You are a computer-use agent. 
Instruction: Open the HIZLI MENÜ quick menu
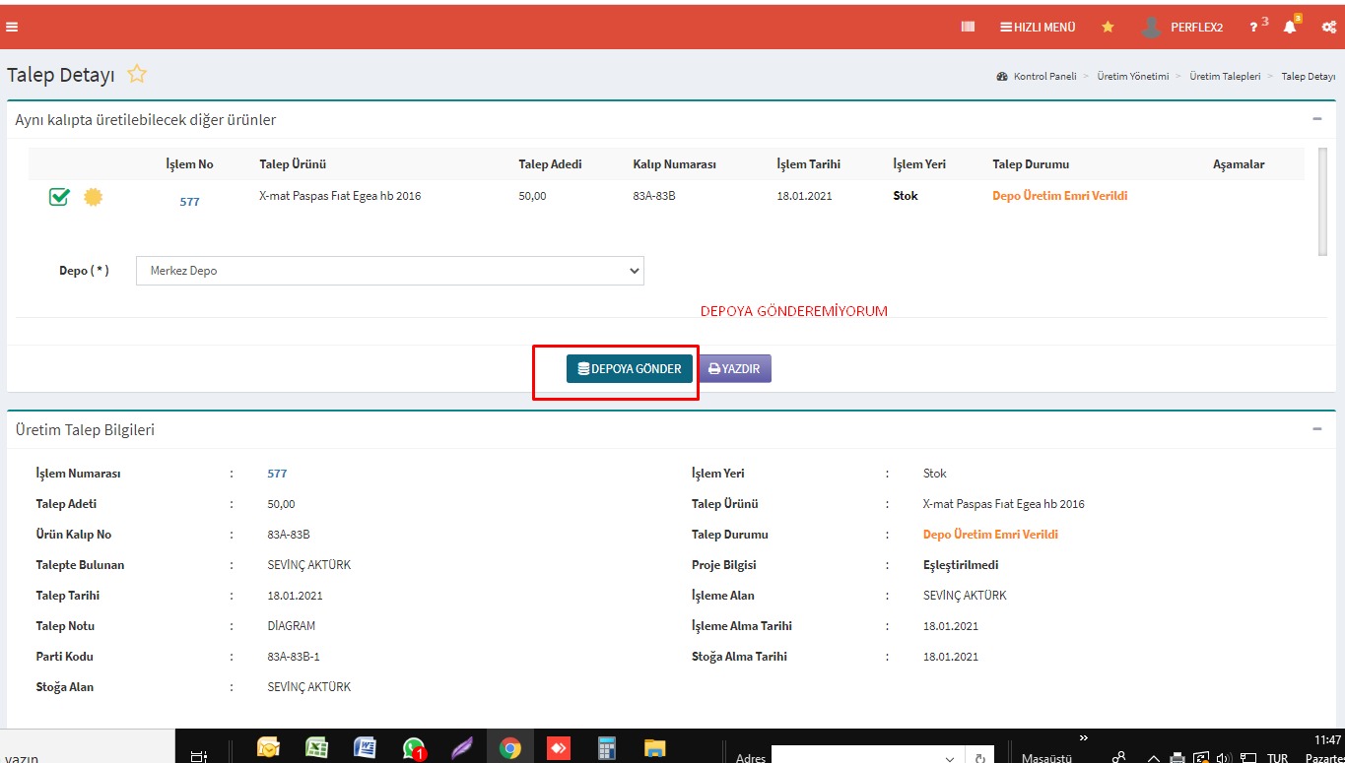pyautogui.click(x=1038, y=27)
